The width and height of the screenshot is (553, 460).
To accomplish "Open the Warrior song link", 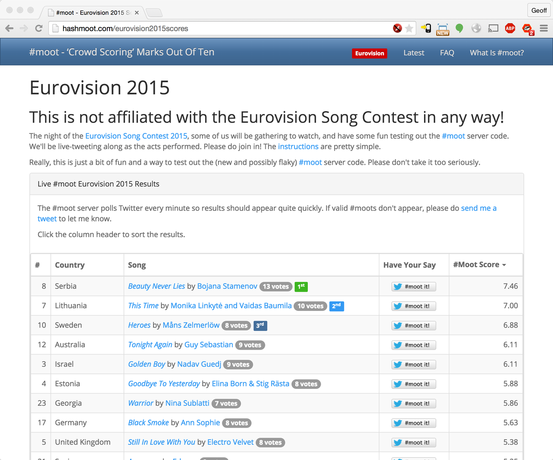I will (141, 403).
